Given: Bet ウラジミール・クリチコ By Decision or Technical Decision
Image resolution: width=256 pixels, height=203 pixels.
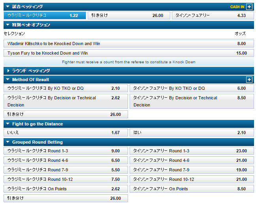Looking at the screenshot, I should click(x=66, y=101).
